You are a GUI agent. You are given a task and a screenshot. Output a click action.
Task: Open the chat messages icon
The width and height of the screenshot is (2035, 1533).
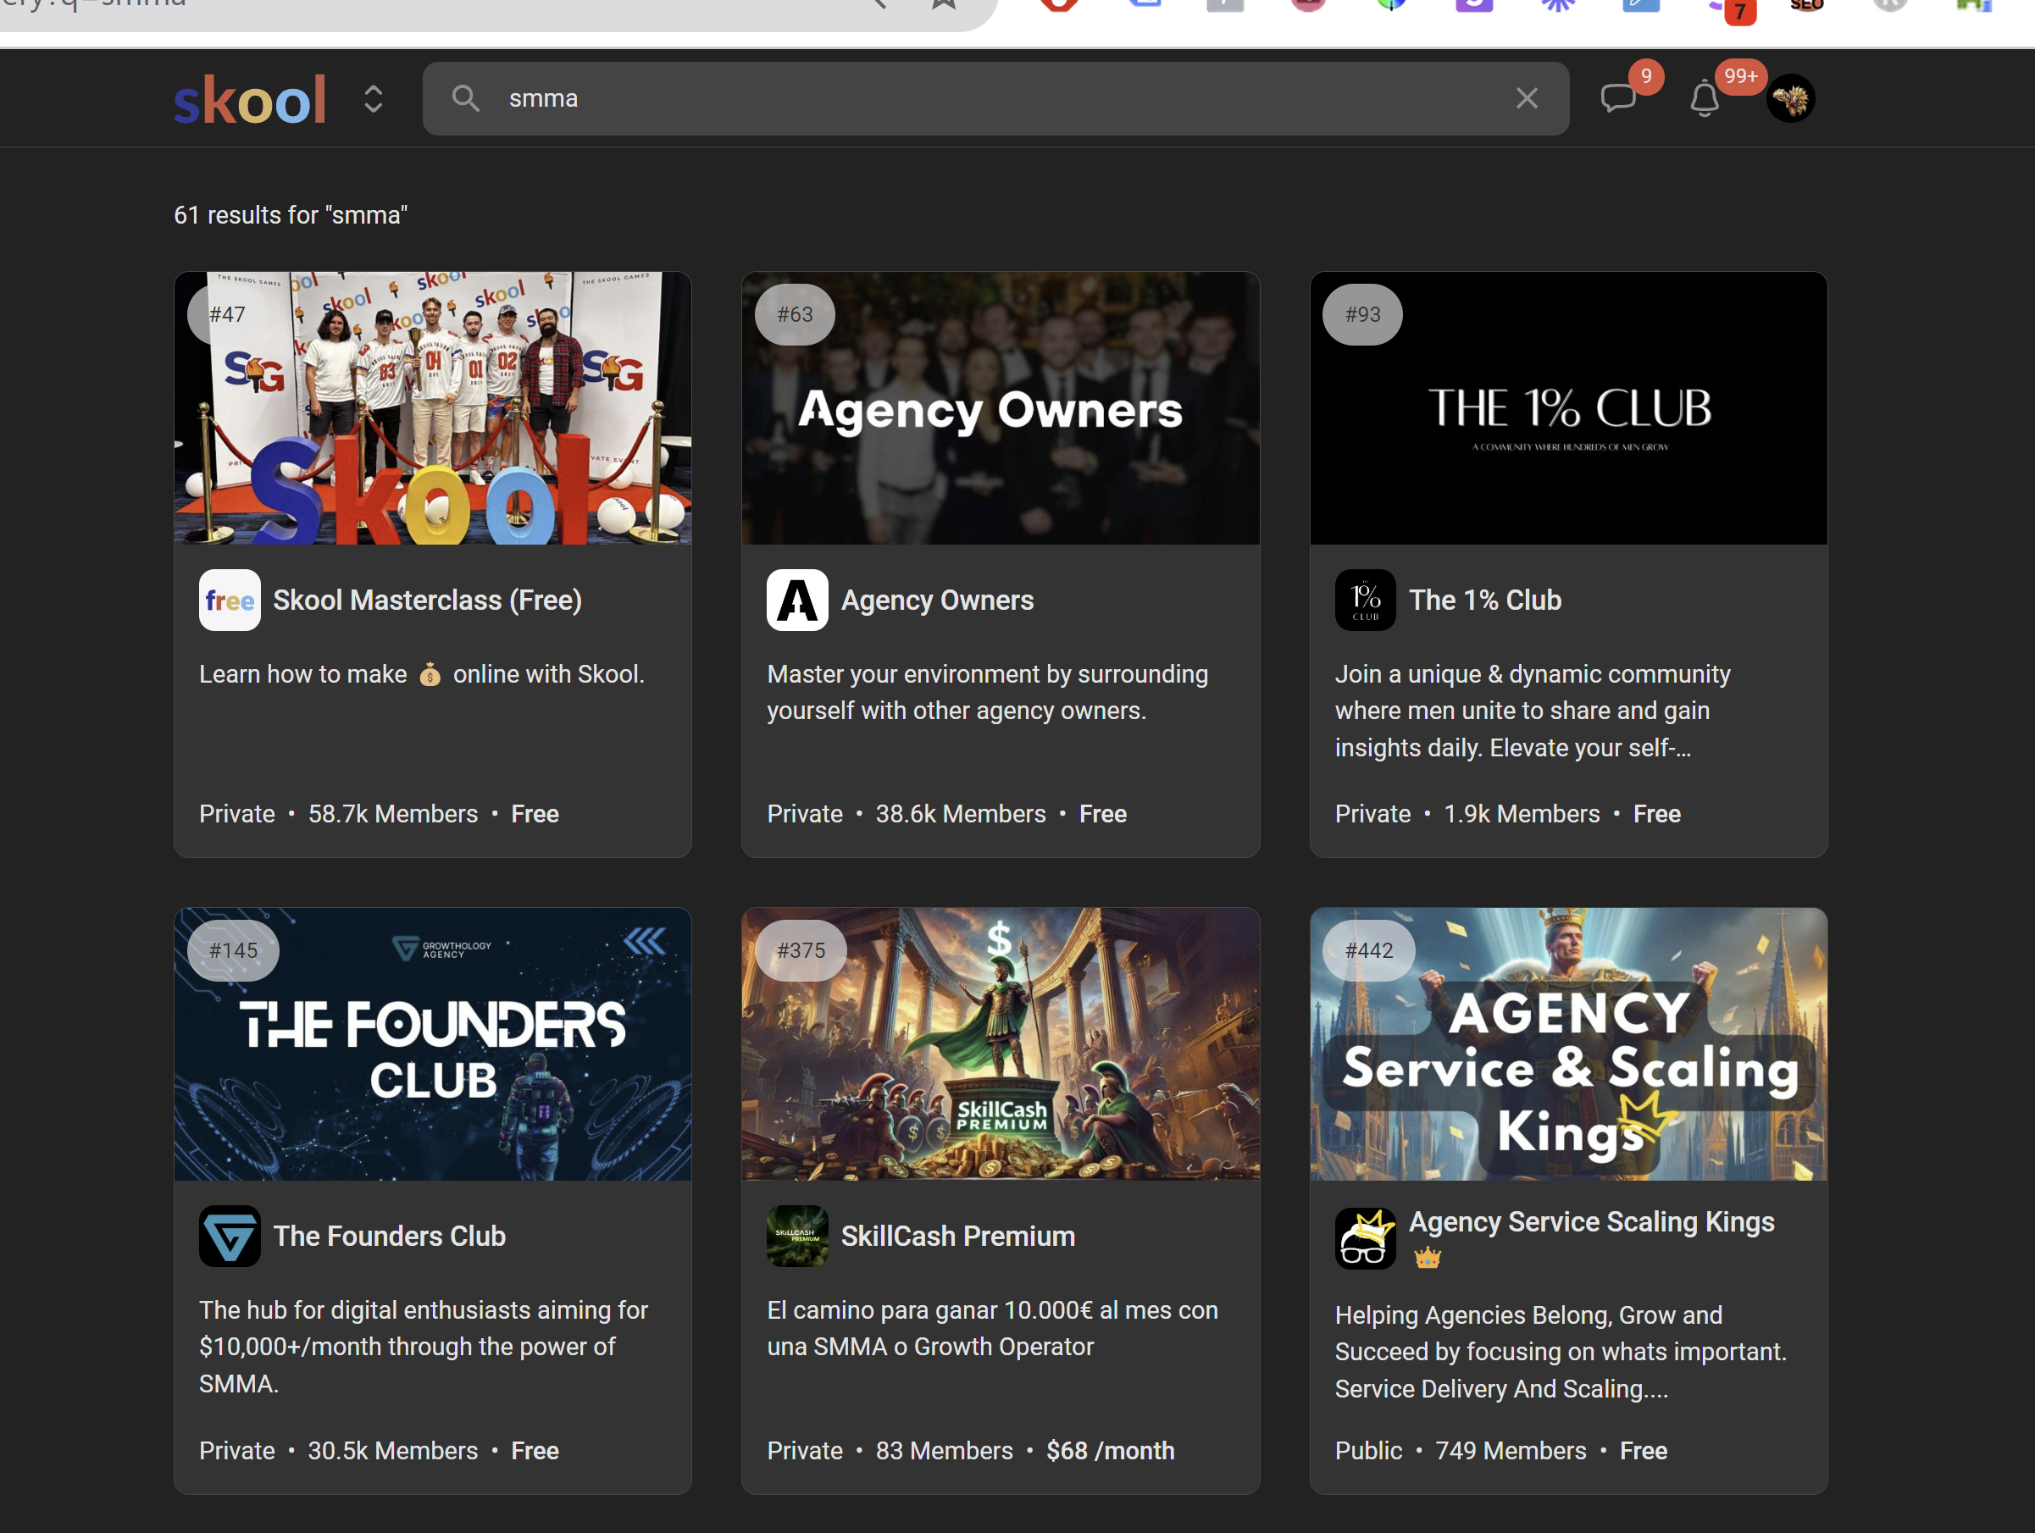pyautogui.click(x=1617, y=98)
